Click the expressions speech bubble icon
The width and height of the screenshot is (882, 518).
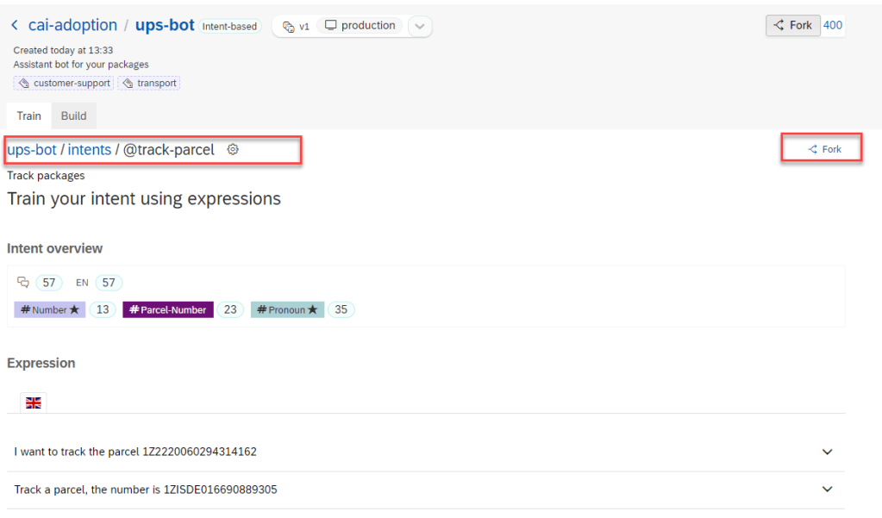click(23, 283)
